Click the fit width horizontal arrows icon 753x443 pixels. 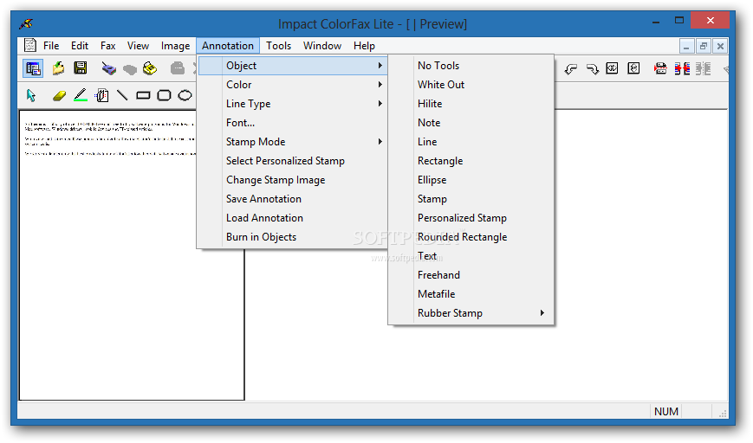(613, 68)
